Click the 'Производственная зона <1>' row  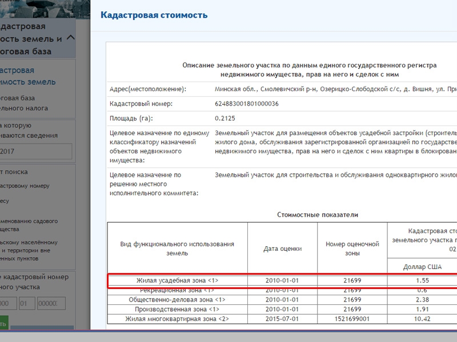(x=177, y=309)
